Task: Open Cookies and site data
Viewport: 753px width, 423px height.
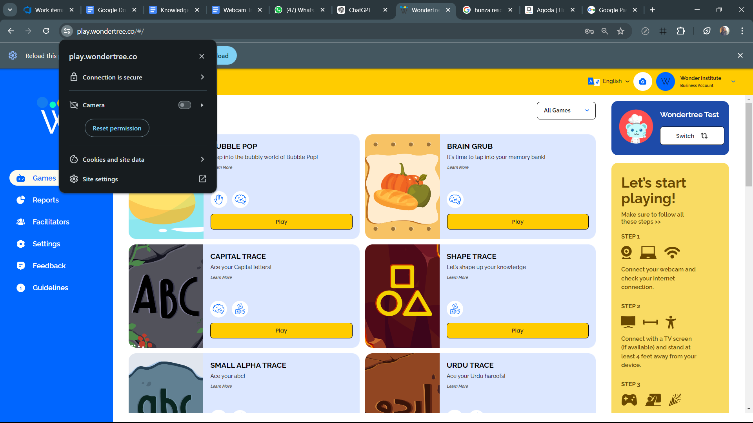Action: pos(138,159)
